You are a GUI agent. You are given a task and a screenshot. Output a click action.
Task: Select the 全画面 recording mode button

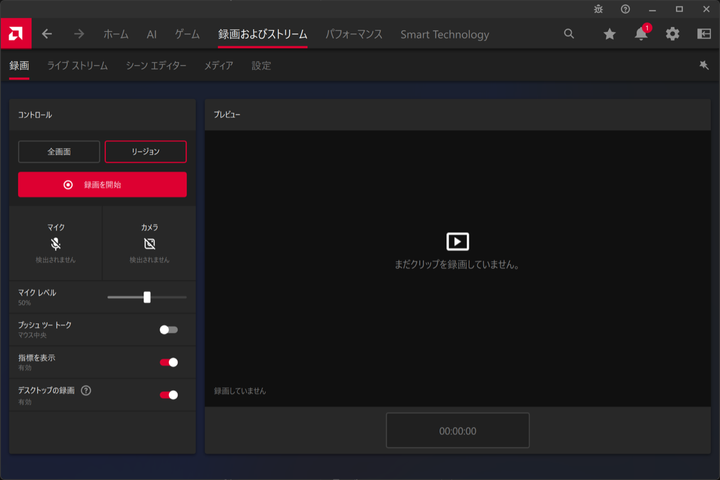click(59, 152)
